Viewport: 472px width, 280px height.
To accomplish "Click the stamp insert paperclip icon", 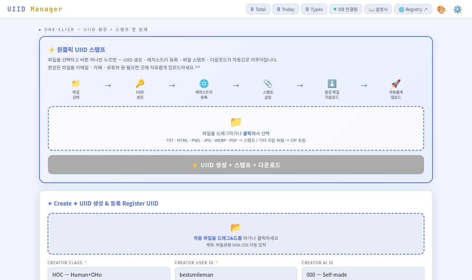I will pyautogui.click(x=268, y=84).
